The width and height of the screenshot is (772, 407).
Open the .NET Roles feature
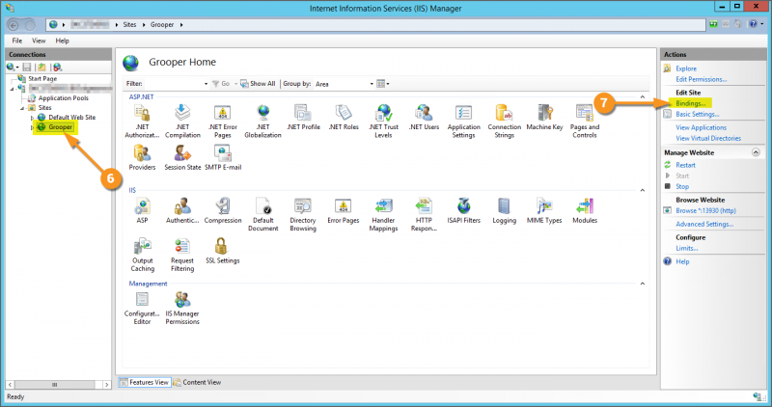point(344,117)
